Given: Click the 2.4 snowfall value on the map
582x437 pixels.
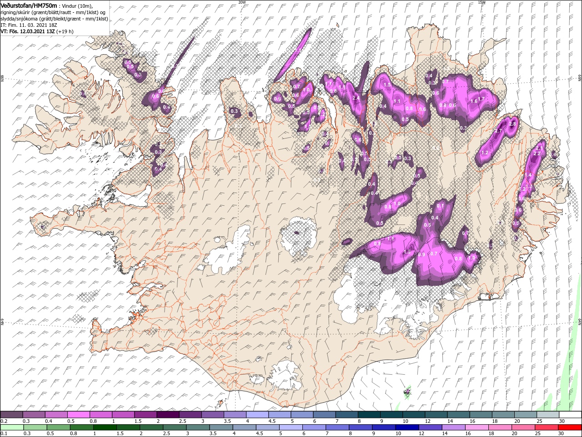Looking at the screenshot, I should point(356,98).
